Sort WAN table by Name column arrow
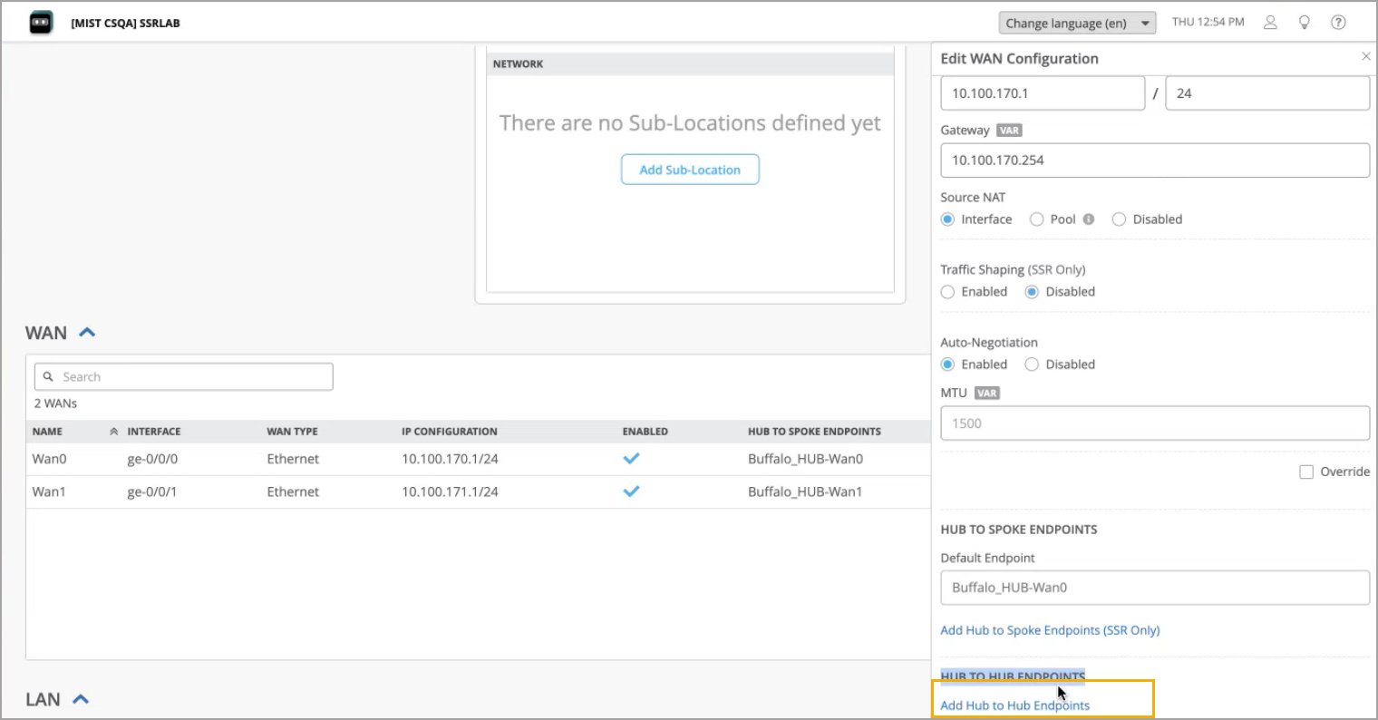Viewport: 1378px width, 720px height. click(113, 432)
